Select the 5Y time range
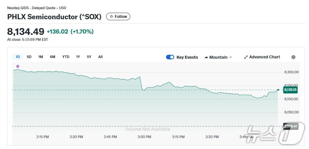309x149 pixels. pos(89,57)
